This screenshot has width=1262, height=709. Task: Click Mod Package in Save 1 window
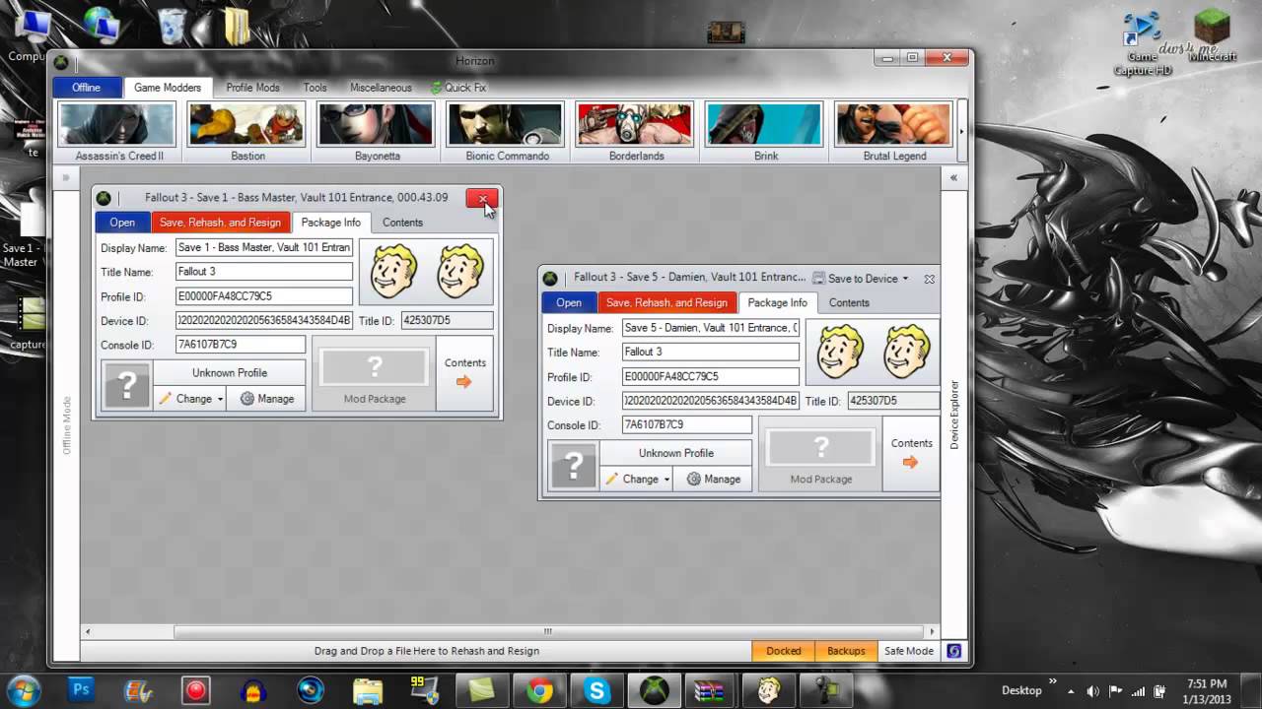pyautogui.click(x=375, y=374)
